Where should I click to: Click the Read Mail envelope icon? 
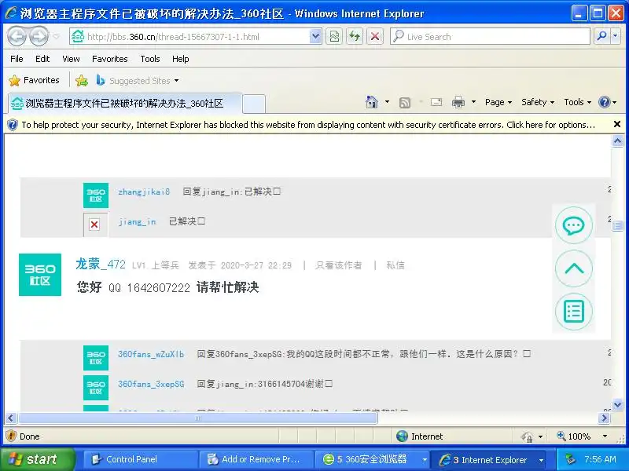point(436,103)
